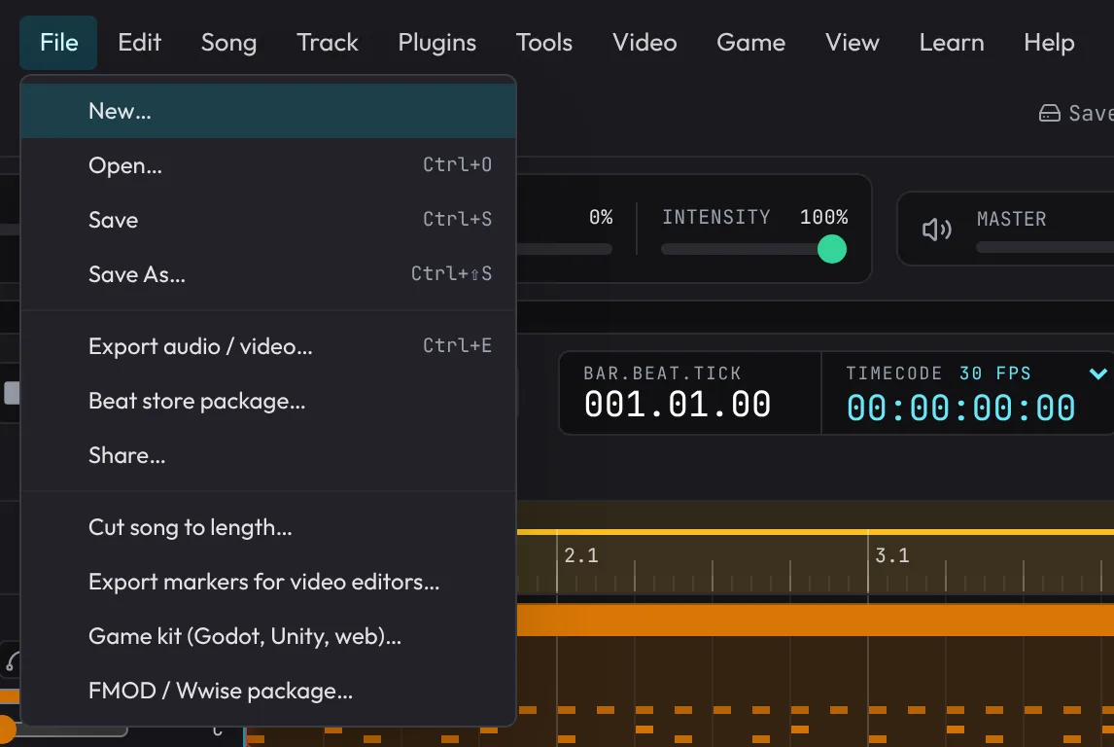Image resolution: width=1114 pixels, height=747 pixels.
Task: Click the orange clip header bar
Action: pos(815,620)
